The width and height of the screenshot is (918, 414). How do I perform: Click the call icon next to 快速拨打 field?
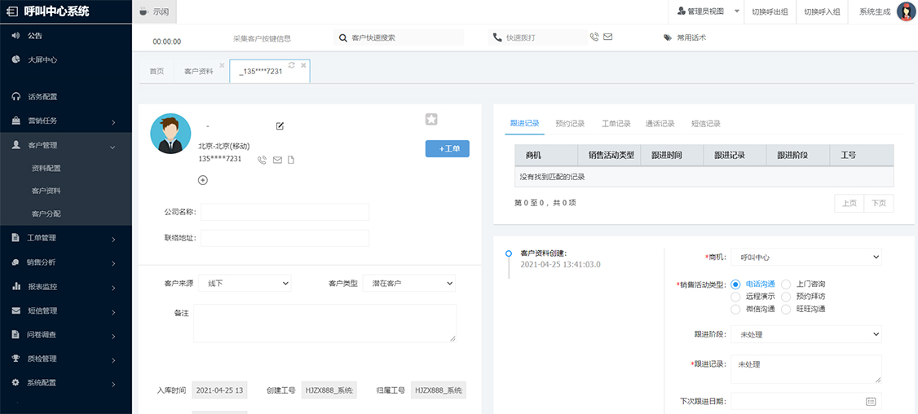[x=594, y=37]
